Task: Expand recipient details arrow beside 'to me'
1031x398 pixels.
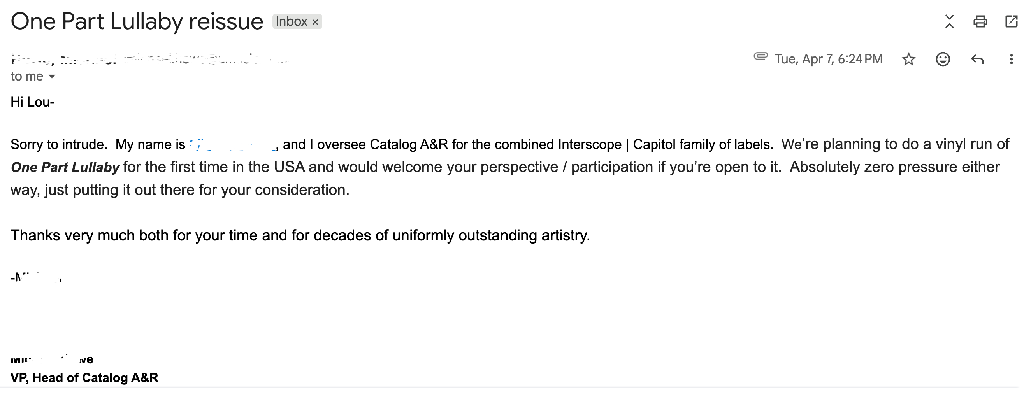Action: point(52,76)
